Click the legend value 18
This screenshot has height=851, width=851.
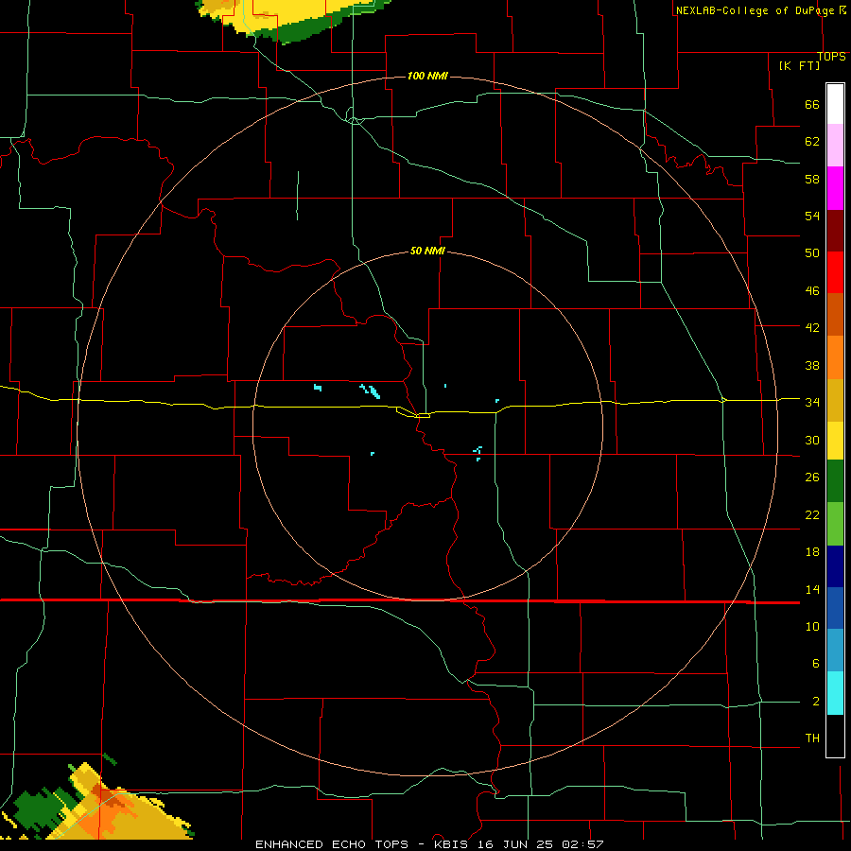pos(812,552)
